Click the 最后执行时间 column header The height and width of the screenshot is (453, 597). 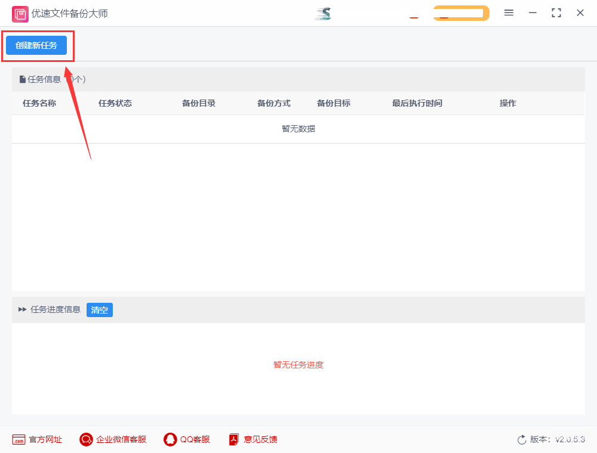(x=417, y=103)
